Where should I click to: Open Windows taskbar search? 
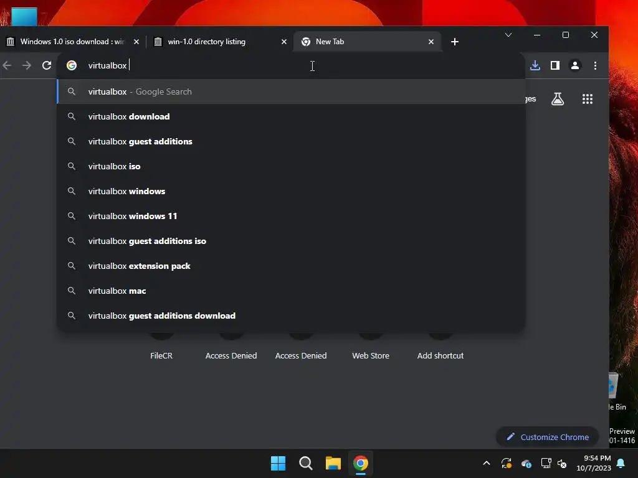coord(305,463)
